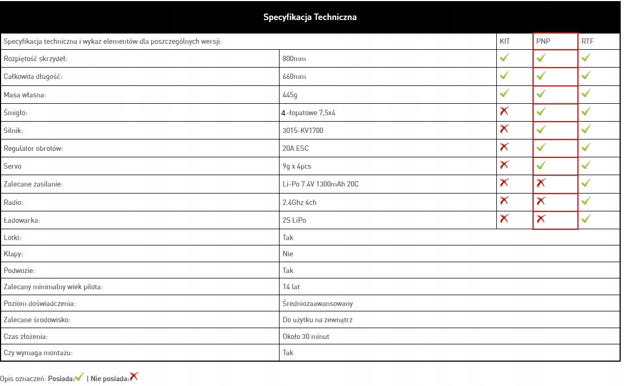Click the green Posiada legend checkmark

[x=80, y=377]
